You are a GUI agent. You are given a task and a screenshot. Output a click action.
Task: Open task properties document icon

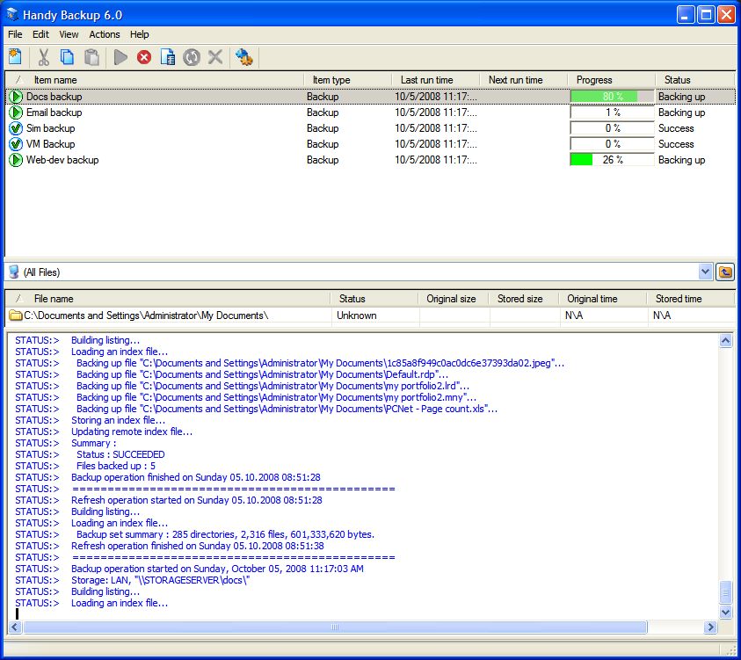[x=168, y=57]
